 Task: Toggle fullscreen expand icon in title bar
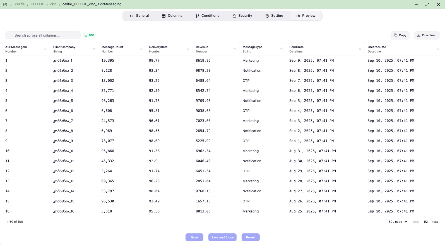(x=427, y=4)
